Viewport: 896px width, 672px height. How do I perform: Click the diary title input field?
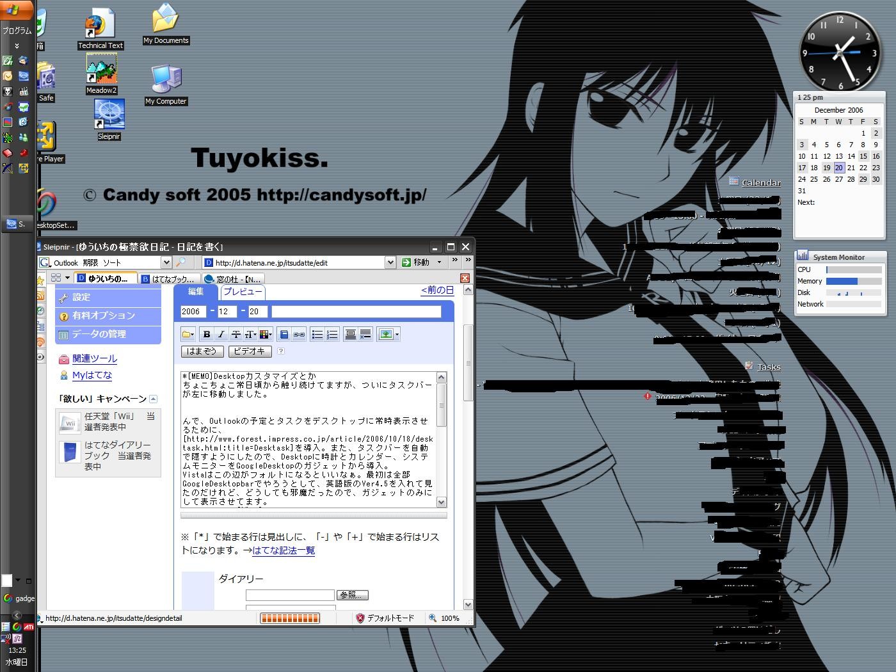tap(356, 312)
